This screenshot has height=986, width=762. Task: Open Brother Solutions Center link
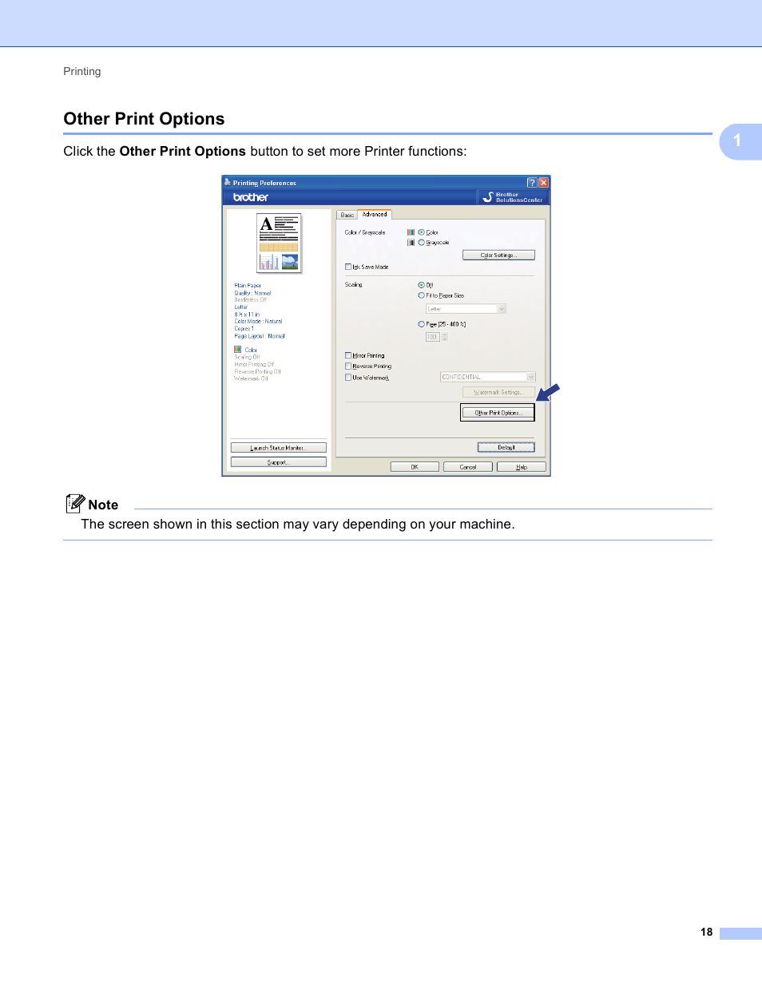pyautogui.click(x=512, y=197)
